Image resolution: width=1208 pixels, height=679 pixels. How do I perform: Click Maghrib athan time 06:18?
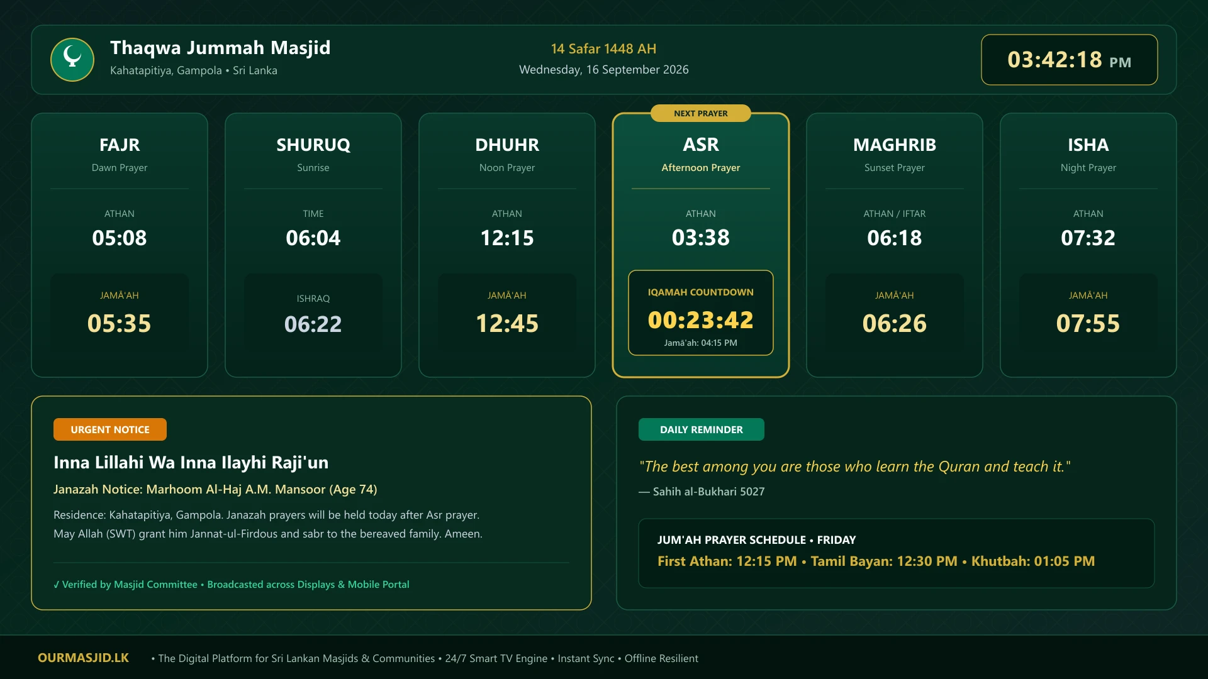click(895, 238)
